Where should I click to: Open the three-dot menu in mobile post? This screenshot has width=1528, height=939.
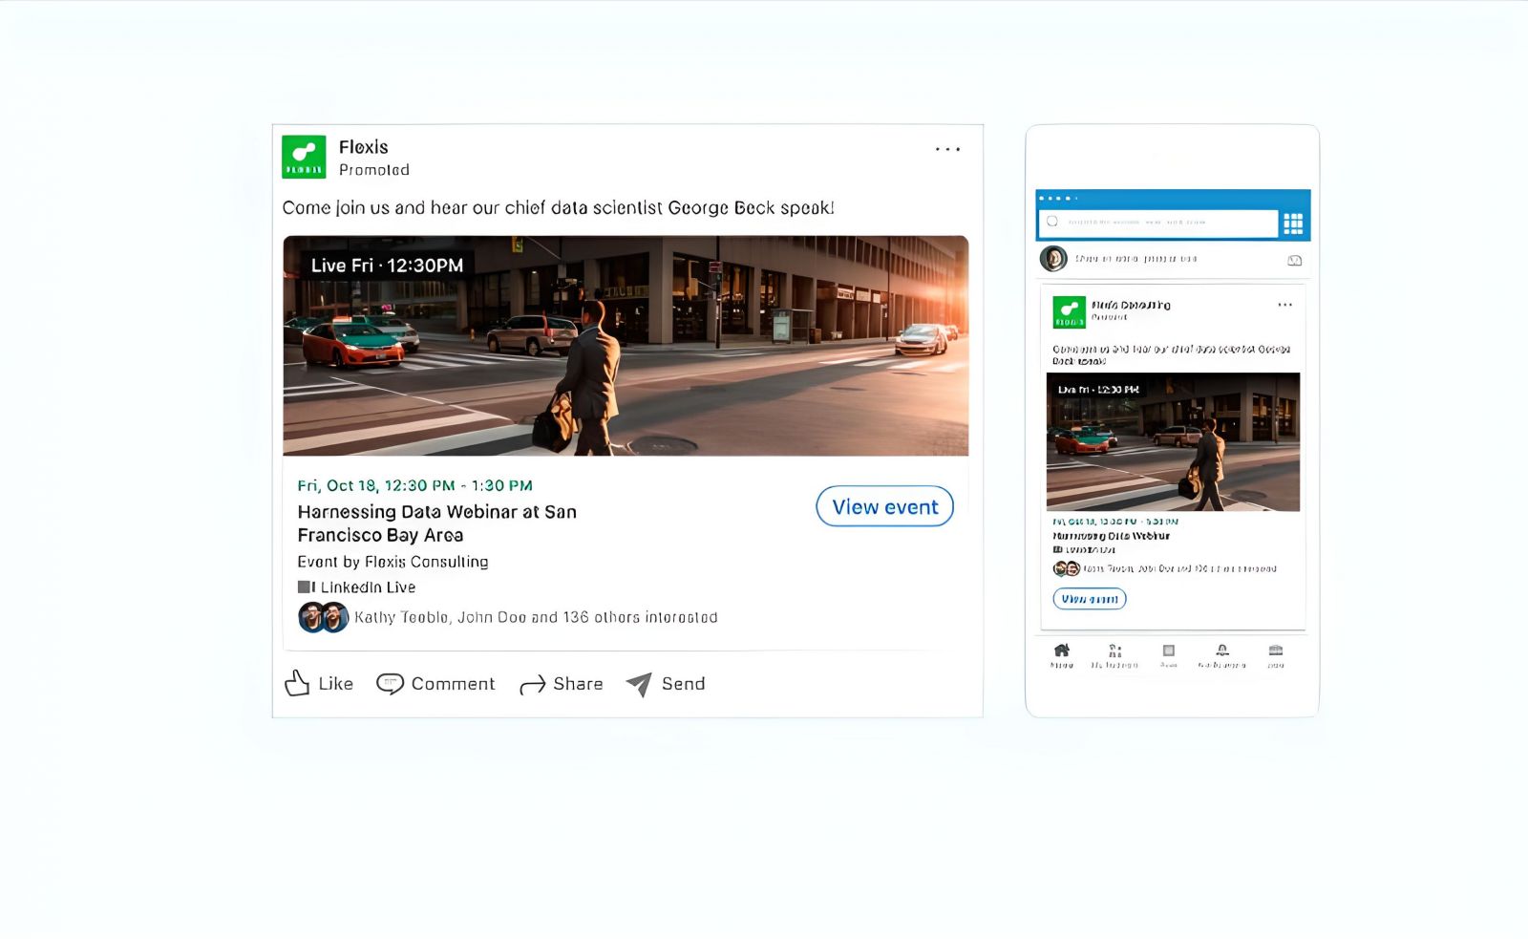coord(1284,305)
